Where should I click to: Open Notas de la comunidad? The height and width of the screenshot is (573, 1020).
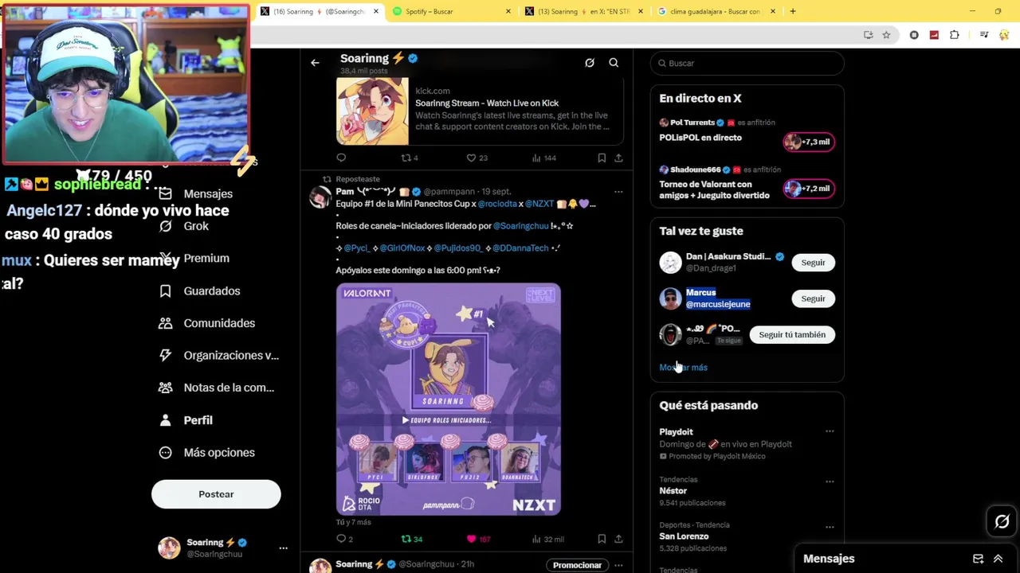(217, 388)
